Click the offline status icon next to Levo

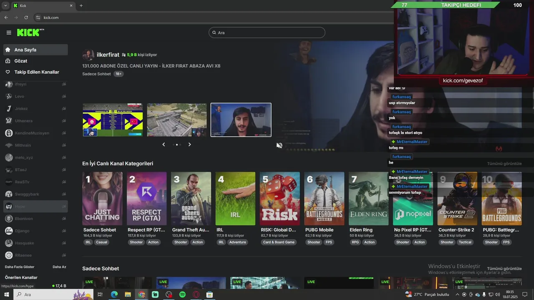64,96
